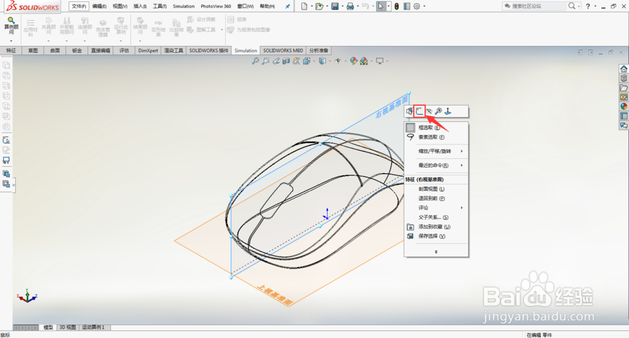Click the View Settings monitor icon
The width and height of the screenshot is (629, 338).
[379, 61]
